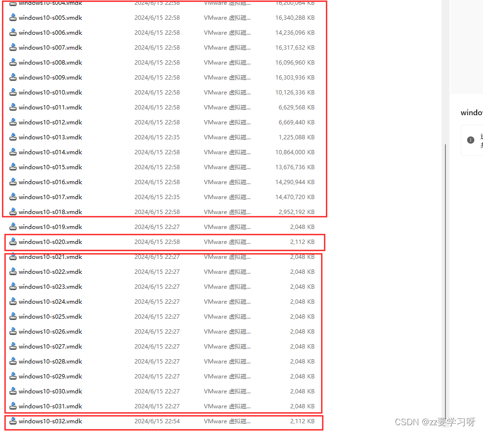Select file name windows10-s020.vmdk

(x=50, y=242)
